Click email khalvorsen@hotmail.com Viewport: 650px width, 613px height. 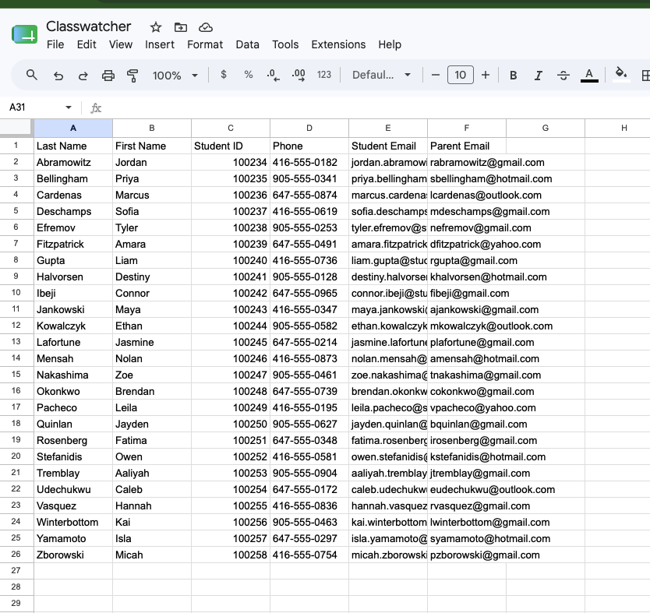pyautogui.click(x=489, y=277)
